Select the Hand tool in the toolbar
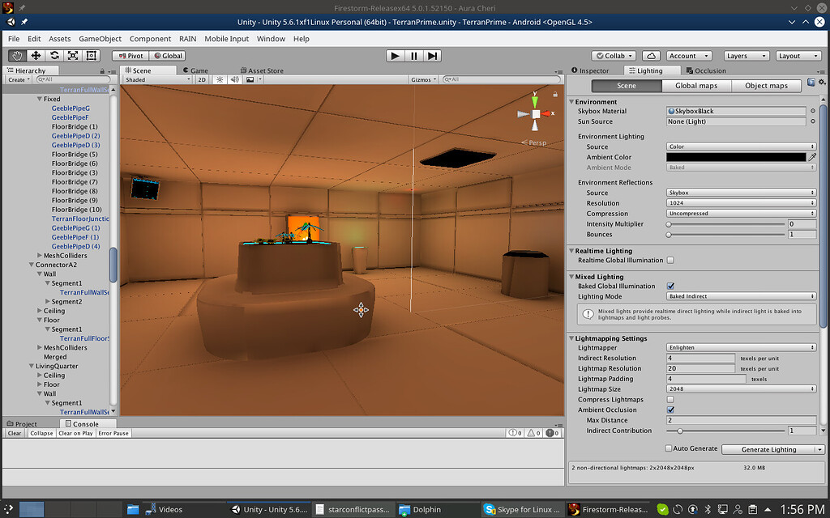Image resolution: width=830 pixels, height=518 pixels. point(16,55)
